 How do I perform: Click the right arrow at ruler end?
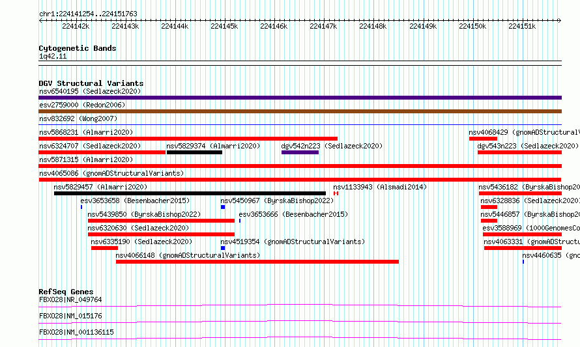[560, 21]
